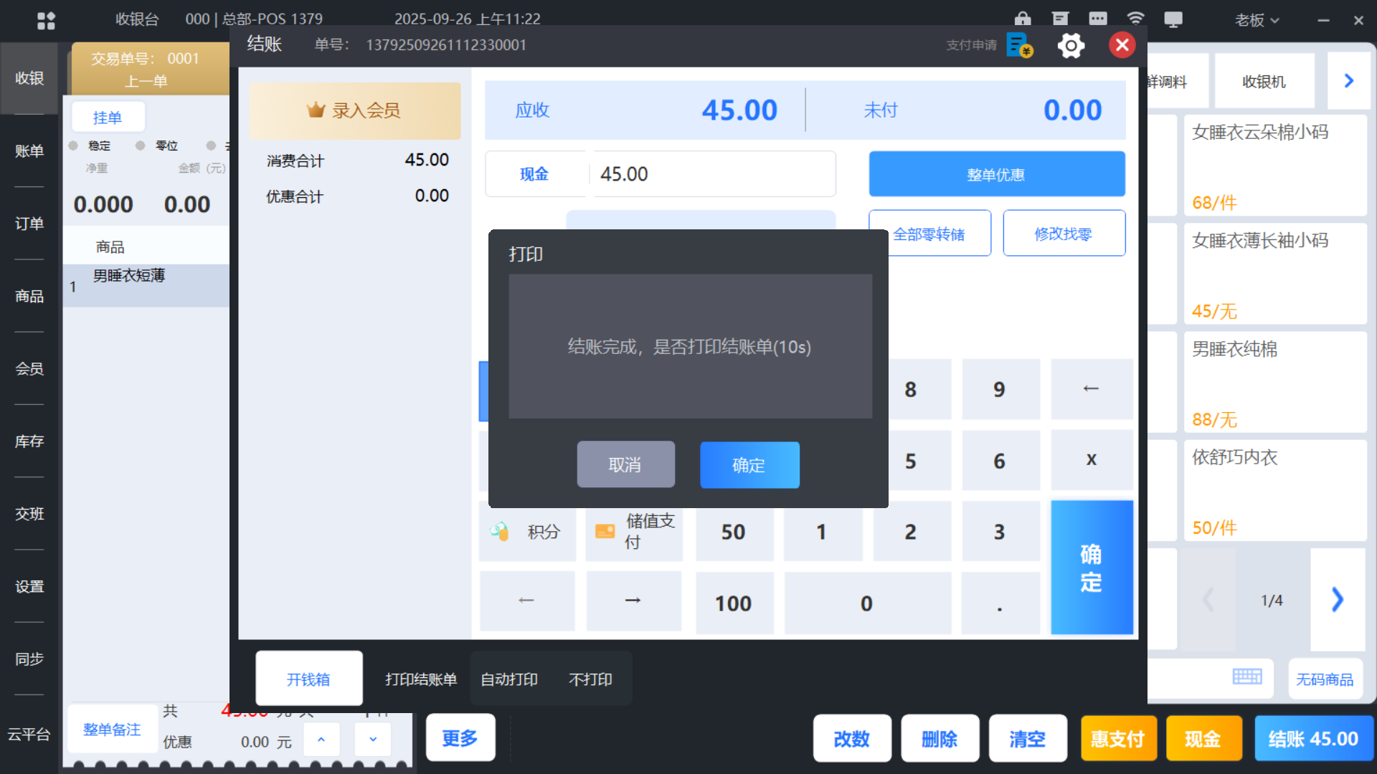Check the Wi-Fi network status icon
The height and width of the screenshot is (774, 1377).
[x=1135, y=19]
